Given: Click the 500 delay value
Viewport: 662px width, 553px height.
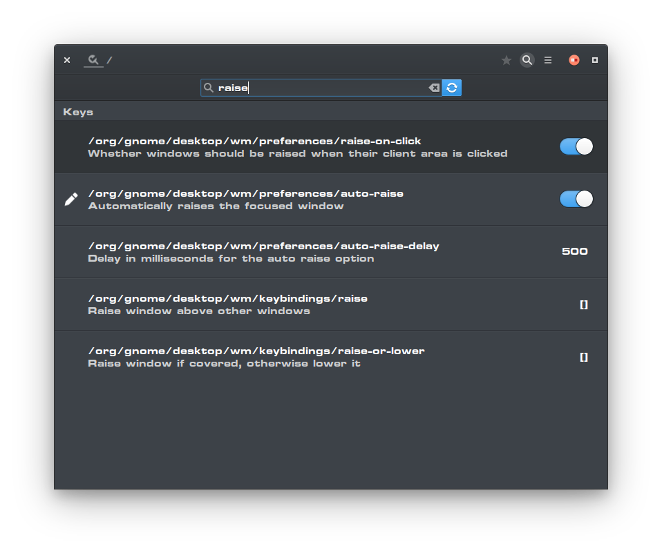Looking at the screenshot, I should tap(574, 251).
